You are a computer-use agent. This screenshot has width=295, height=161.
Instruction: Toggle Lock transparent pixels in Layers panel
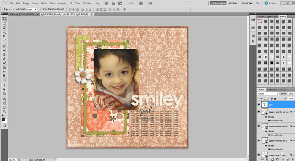pyautogui.click(x=265, y=98)
